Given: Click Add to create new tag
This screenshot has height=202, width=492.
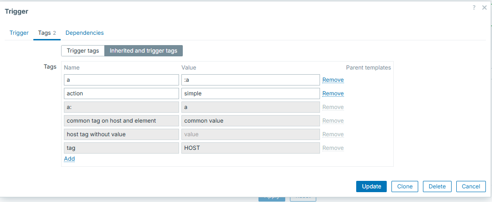Looking at the screenshot, I should coord(69,159).
